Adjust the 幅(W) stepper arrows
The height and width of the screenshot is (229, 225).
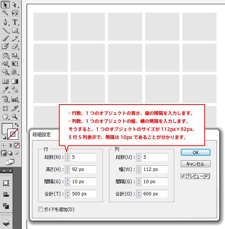click(139, 169)
